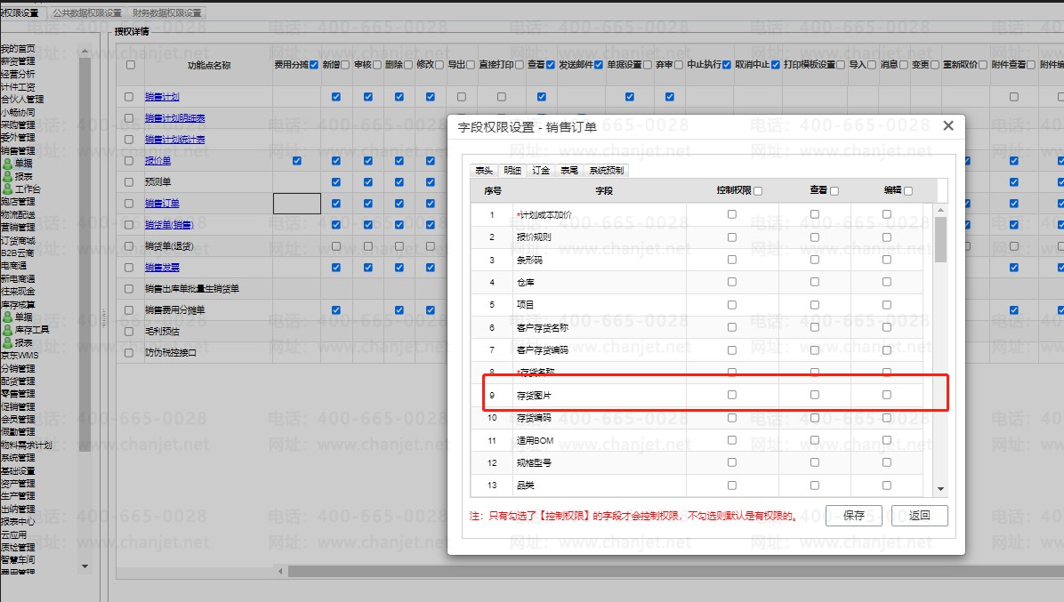Image resolution: width=1064 pixels, height=602 pixels.
Task: Check the dialog's 编辑 header checkbox
Action: tap(908, 191)
